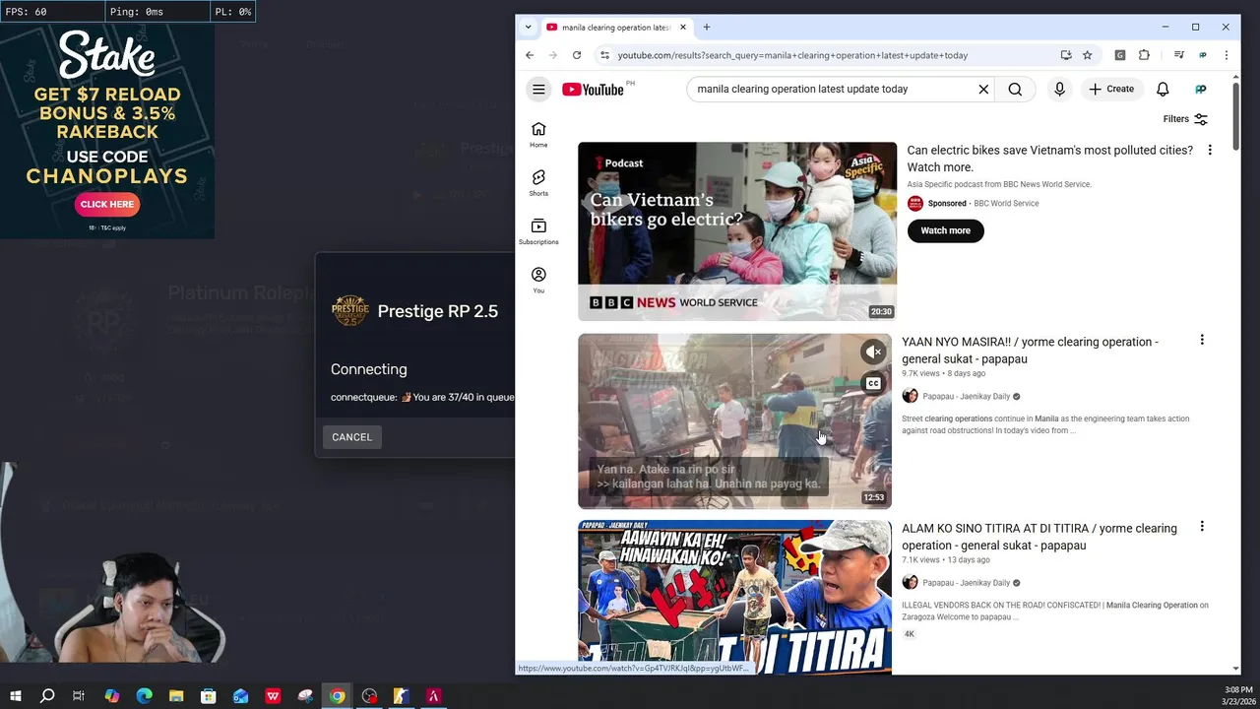Click Watch more on the BBC ad
The width and height of the screenshot is (1260, 709).
point(945,230)
